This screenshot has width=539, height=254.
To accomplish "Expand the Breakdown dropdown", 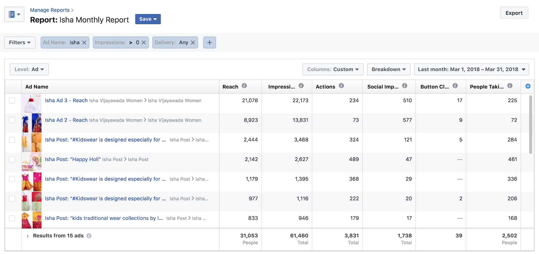I will (388, 70).
